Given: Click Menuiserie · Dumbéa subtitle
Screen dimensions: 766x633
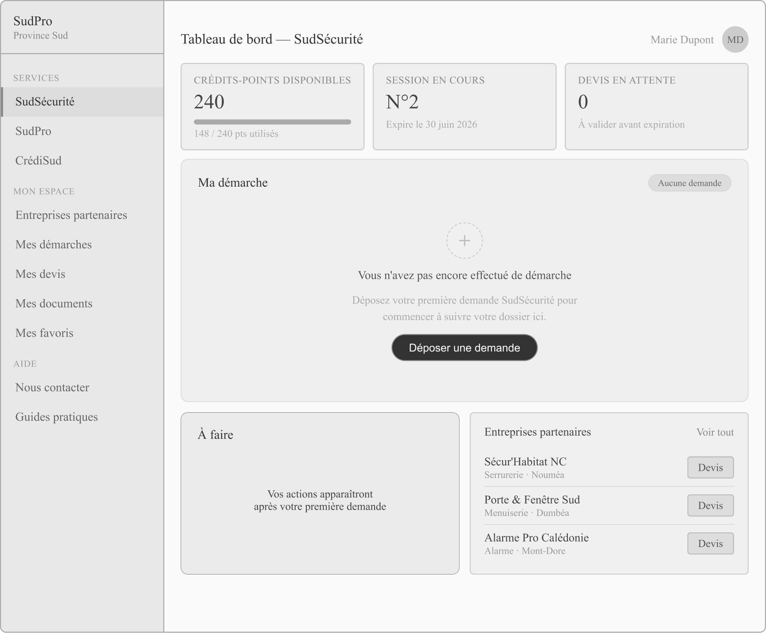Looking at the screenshot, I should (527, 513).
